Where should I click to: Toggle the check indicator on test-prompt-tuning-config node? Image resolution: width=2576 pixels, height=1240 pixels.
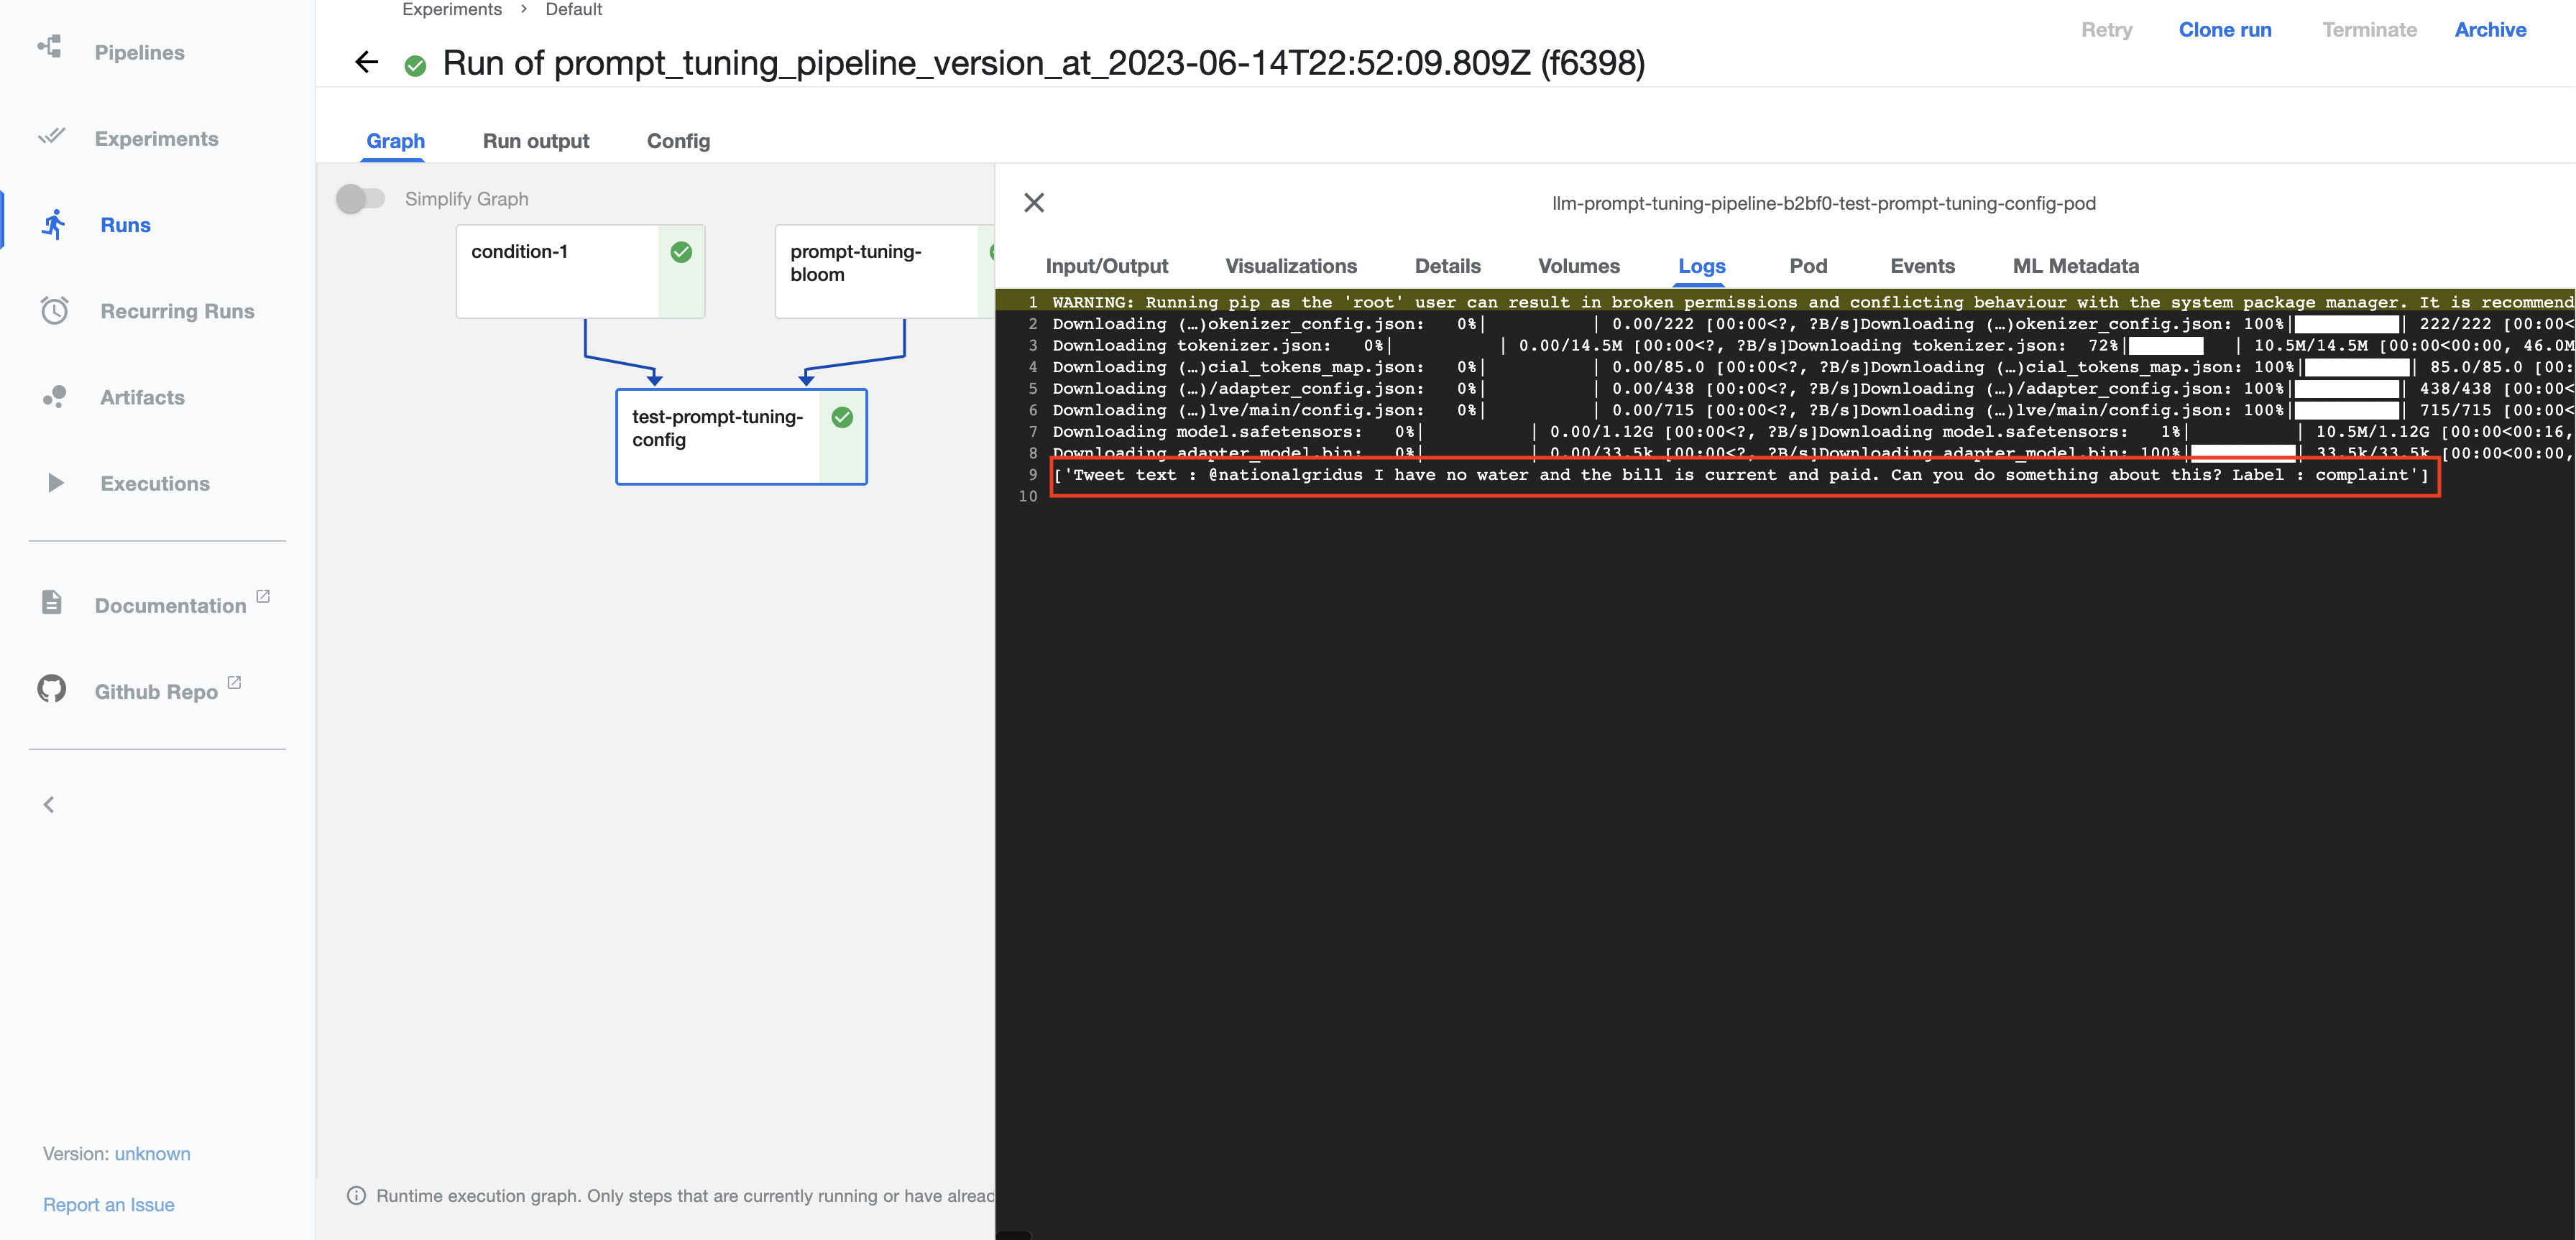[x=842, y=417]
